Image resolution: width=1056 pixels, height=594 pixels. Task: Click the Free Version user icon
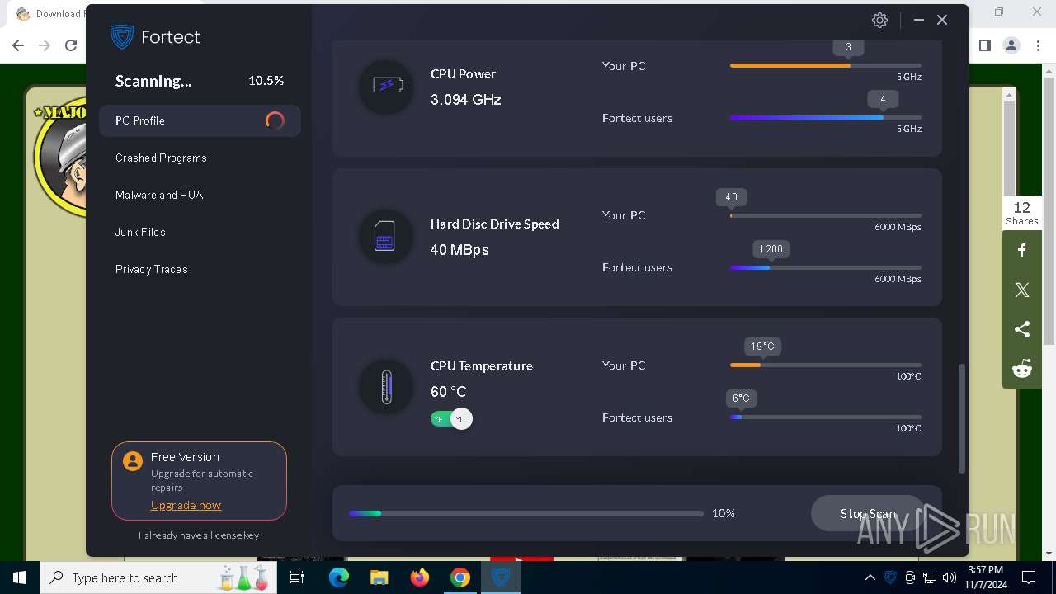pos(133,461)
